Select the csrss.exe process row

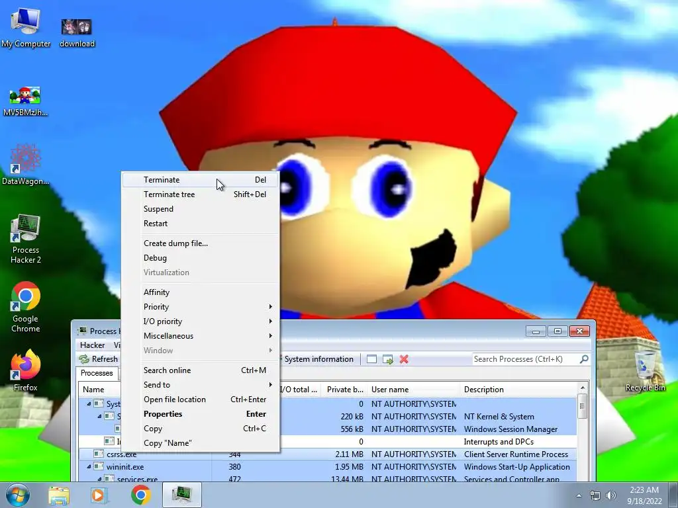coord(328,454)
